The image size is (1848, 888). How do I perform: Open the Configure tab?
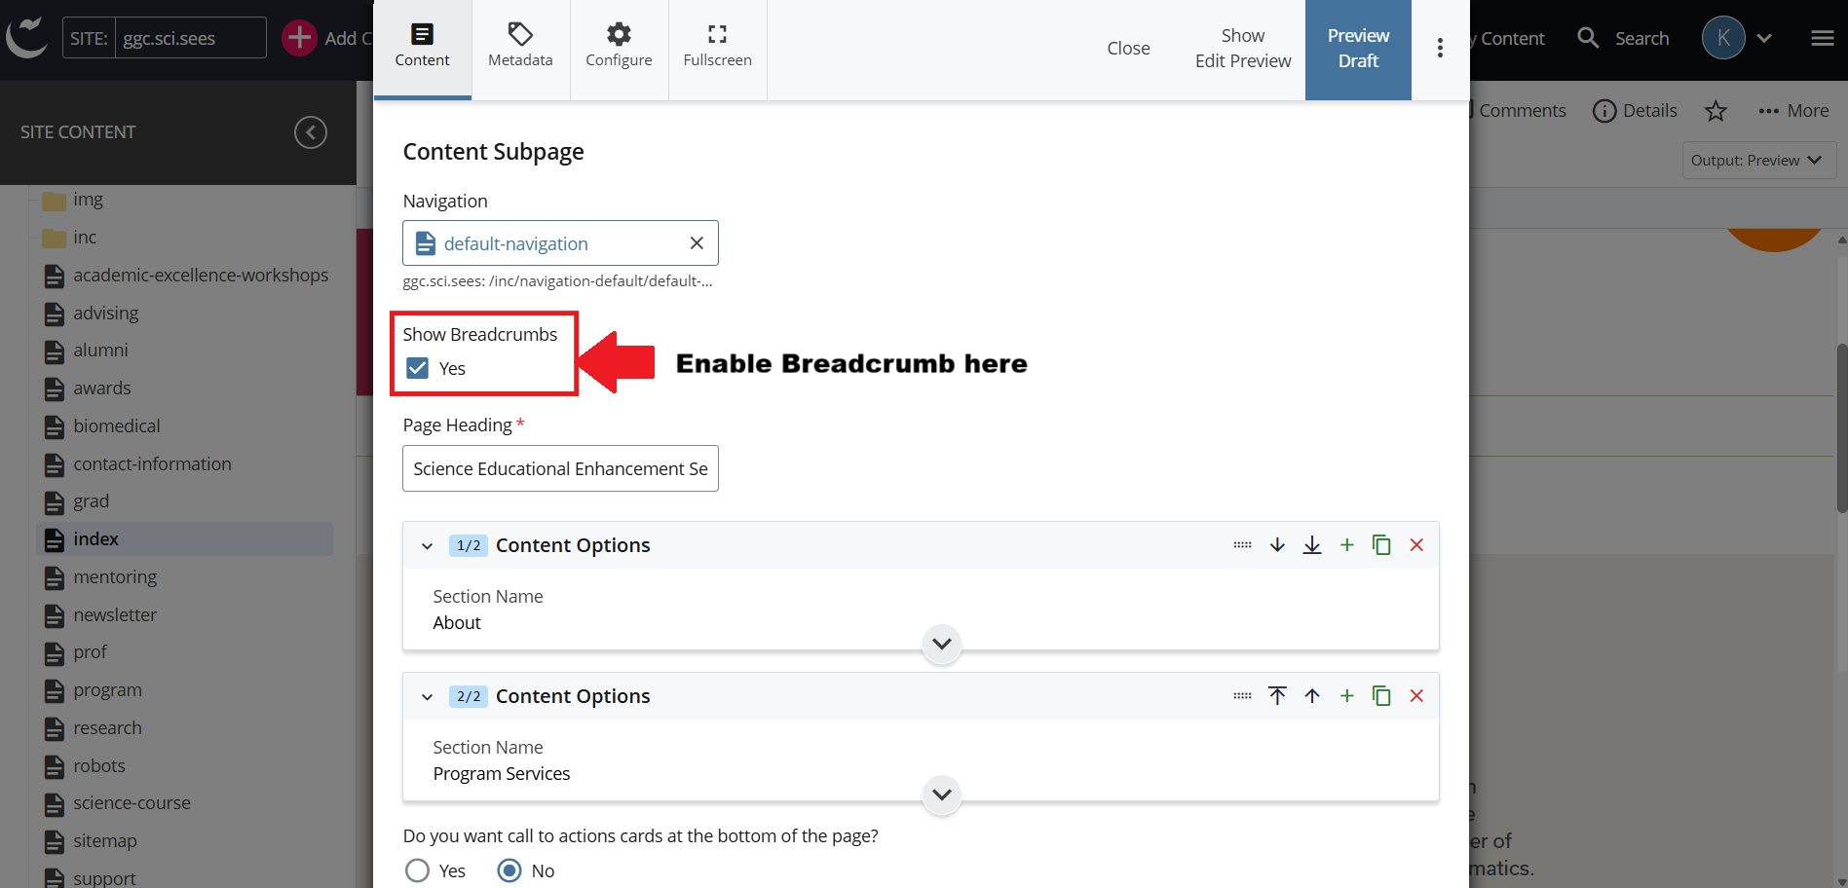619,47
